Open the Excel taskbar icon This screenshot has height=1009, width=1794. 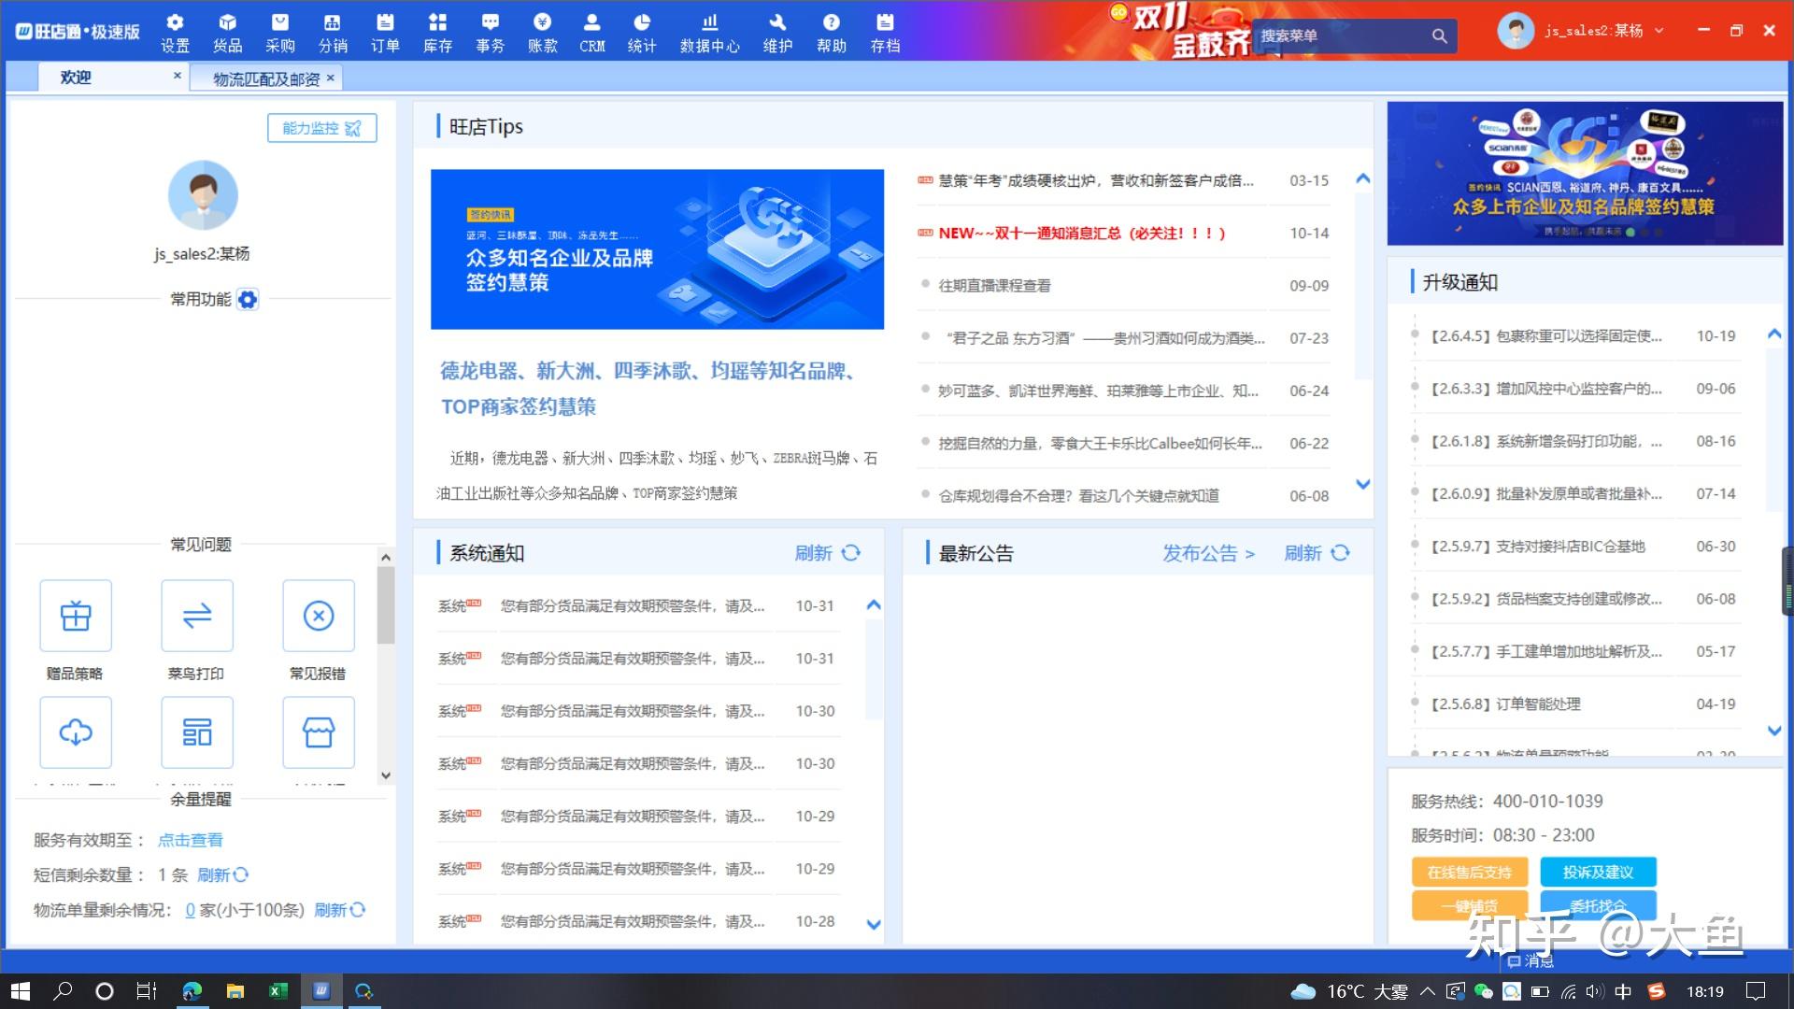278,991
